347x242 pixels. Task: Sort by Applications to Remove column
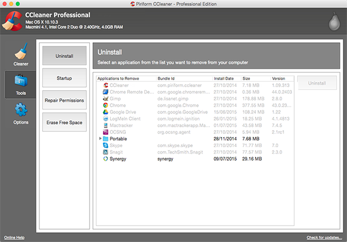click(126, 78)
